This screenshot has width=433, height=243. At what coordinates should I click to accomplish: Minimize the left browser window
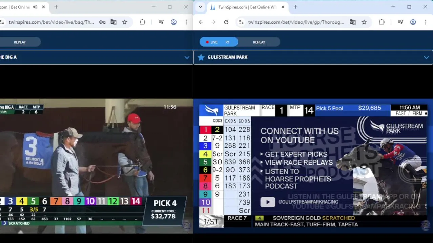click(153, 7)
